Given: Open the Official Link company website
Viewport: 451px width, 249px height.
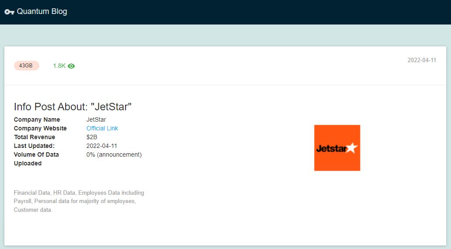Looking at the screenshot, I should coord(102,128).
